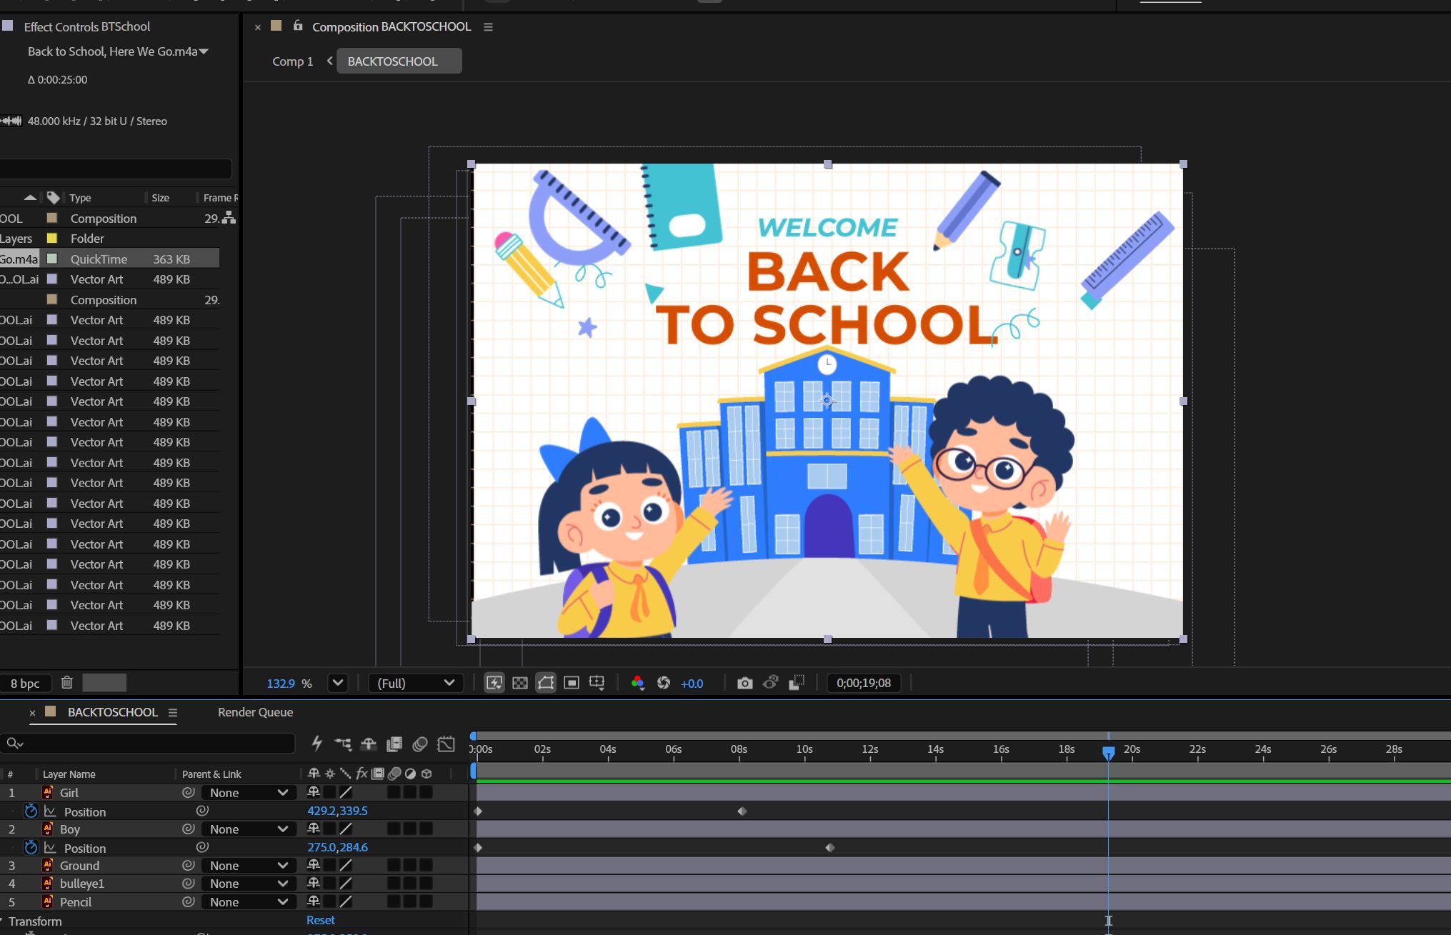Viewport: 1451px width, 935px height.
Task: Toggle Fast Previews in viewer toolbar
Action: coord(494,683)
